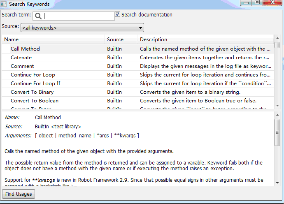Click keyword list scrollbar down arrow
This screenshot has height=204, width=284.
277,105
